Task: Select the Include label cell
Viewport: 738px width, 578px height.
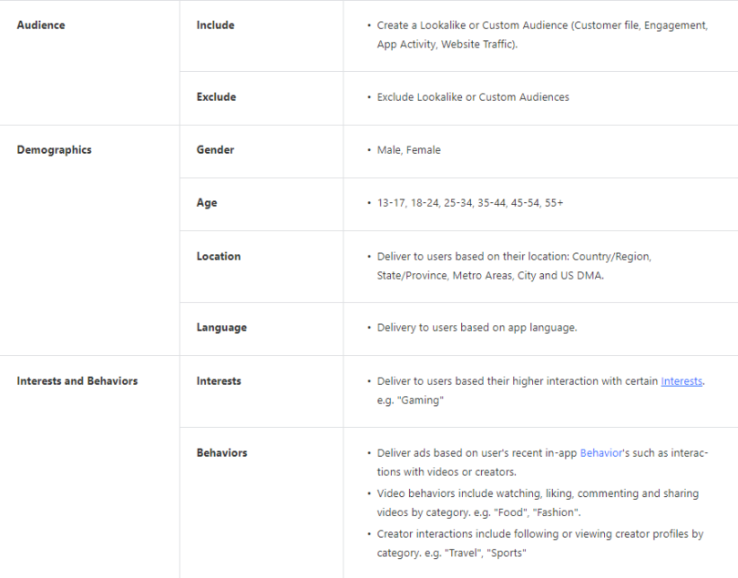Action: pyautogui.click(x=215, y=25)
